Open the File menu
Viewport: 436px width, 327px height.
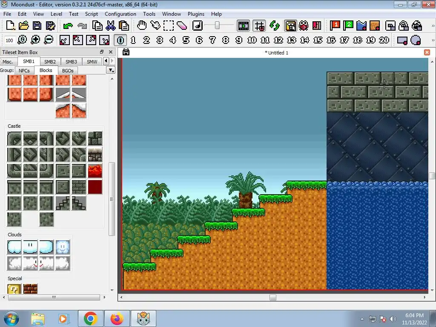click(7, 14)
